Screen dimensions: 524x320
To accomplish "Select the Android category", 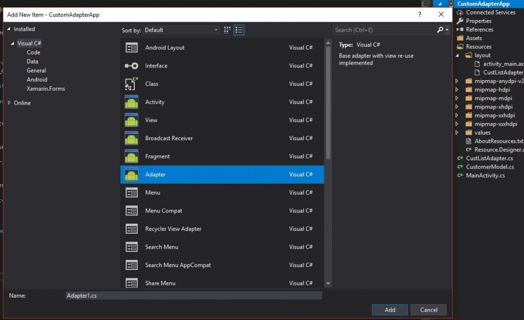I will click(x=37, y=80).
